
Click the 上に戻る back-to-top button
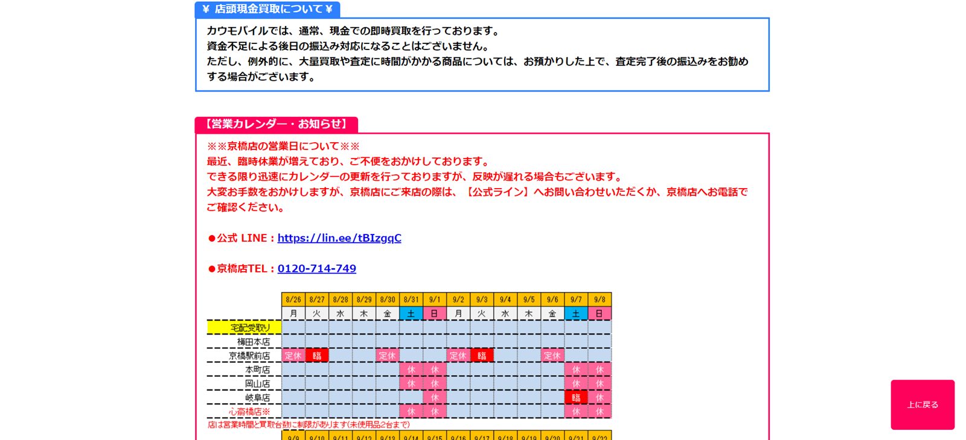[x=923, y=404]
